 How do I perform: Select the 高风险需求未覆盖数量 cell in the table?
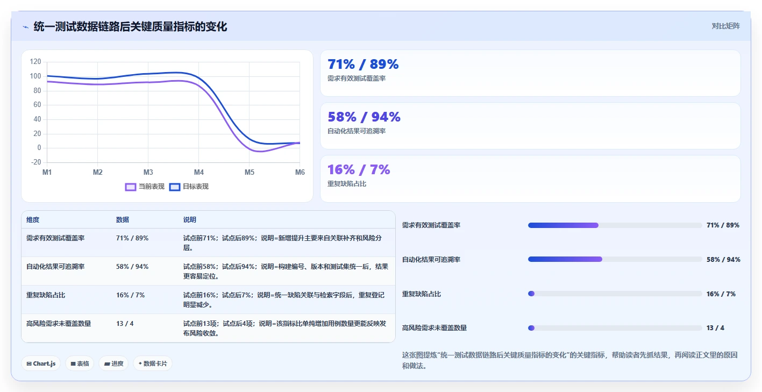click(x=59, y=323)
